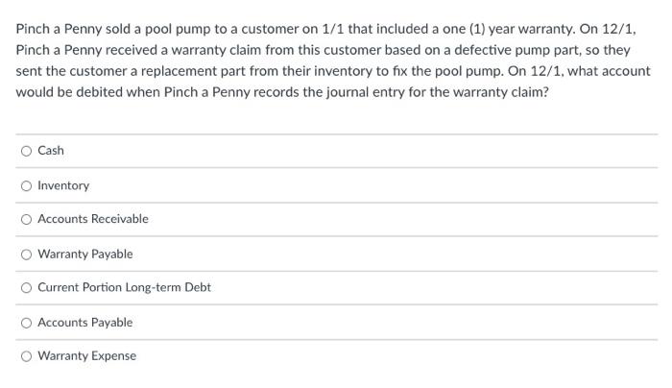Viewport: 672px width, 388px height.
Task: Choose the Accounts Payable radio button
Action: click(x=27, y=323)
